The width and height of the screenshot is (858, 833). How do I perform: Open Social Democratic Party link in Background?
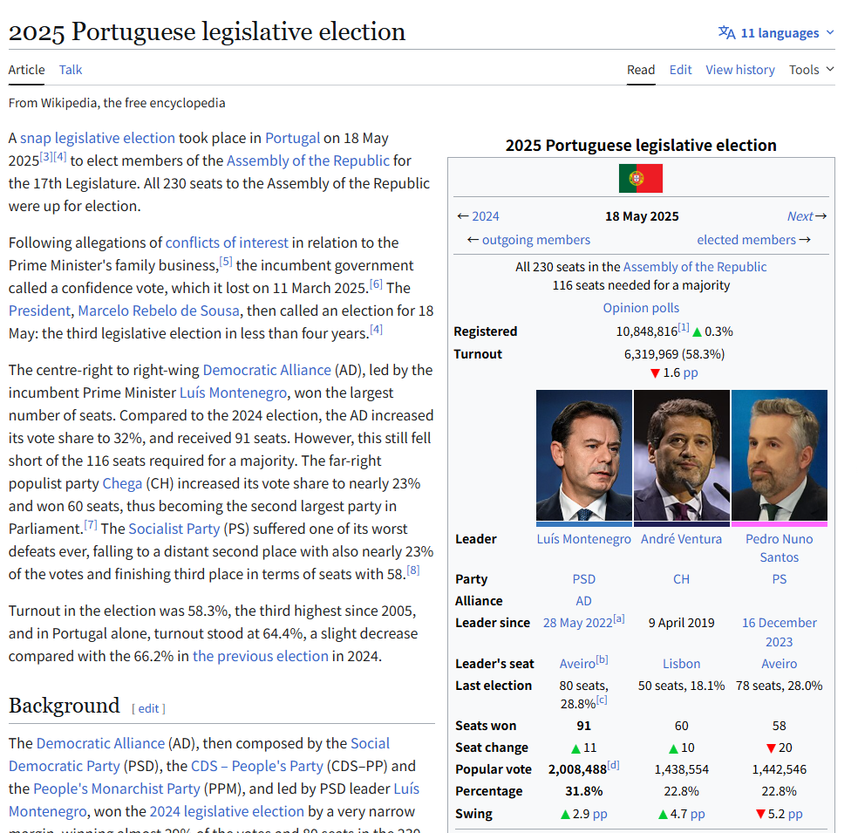coord(199,754)
